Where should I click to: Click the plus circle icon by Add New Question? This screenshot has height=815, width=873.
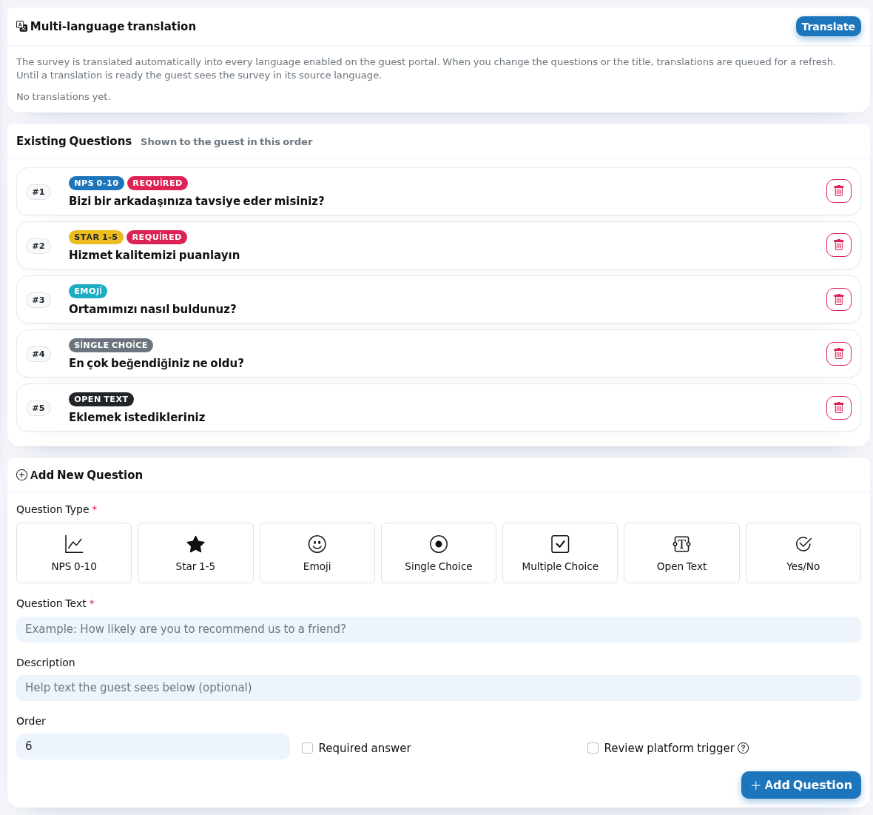pyautogui.click(x=21, y=474)
